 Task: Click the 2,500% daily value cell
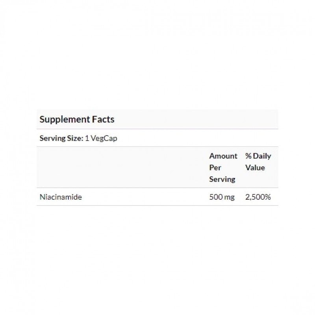pyautogui.click(x=258, y=197)
